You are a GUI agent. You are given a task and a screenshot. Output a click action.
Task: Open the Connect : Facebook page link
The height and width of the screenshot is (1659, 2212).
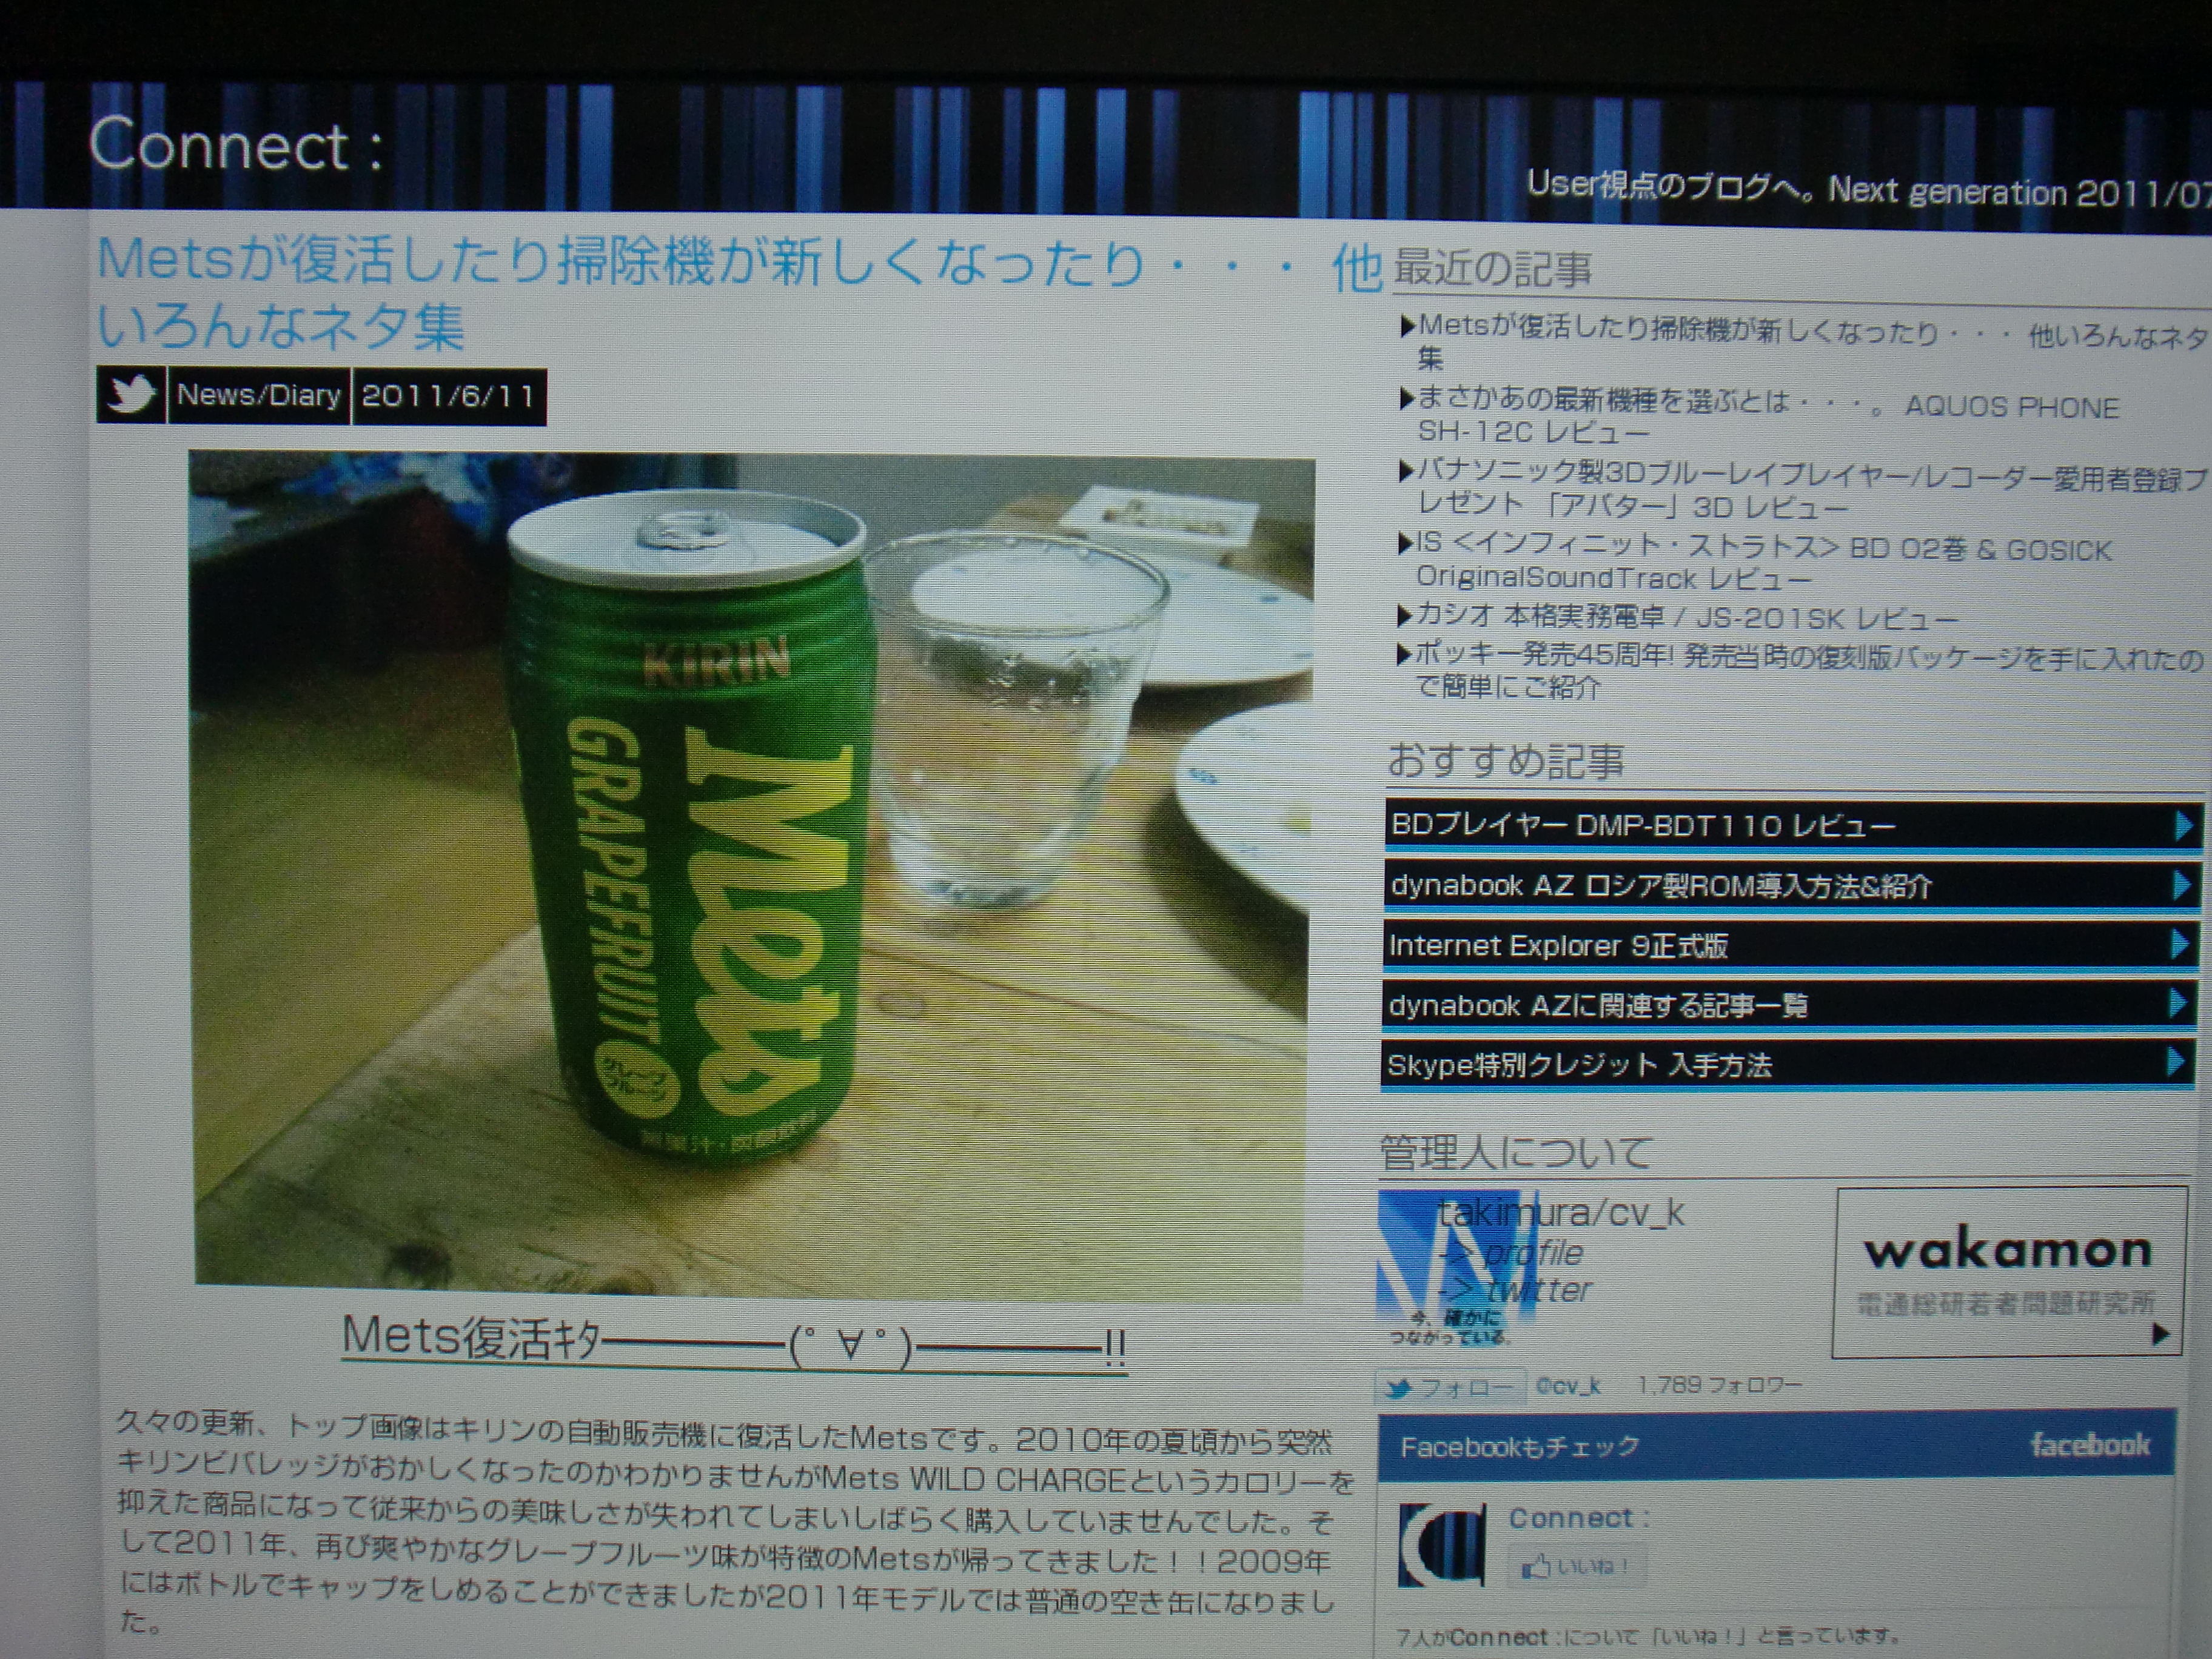(x=1579, y=1518)
